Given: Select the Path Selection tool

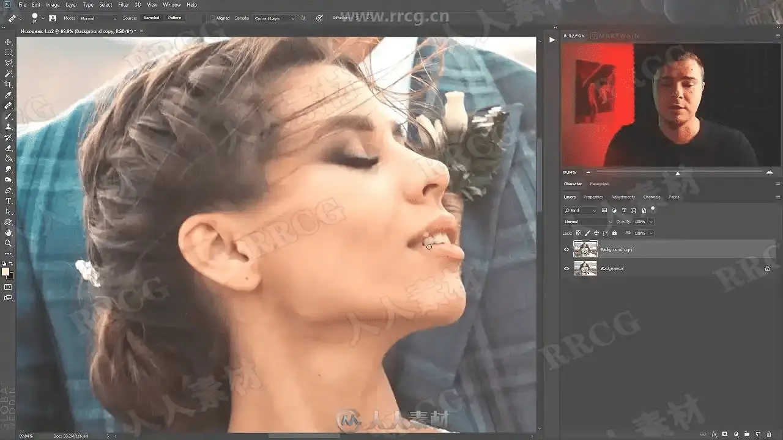Looking at the screenshot, I should click(9, 211).
